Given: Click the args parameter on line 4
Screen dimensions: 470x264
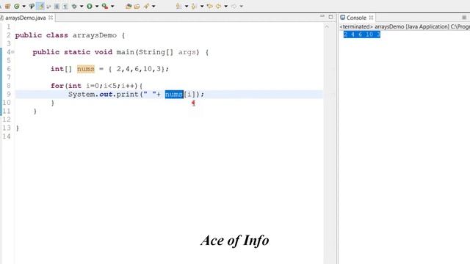Looking at the screenshot, I should tap(187, 52).
